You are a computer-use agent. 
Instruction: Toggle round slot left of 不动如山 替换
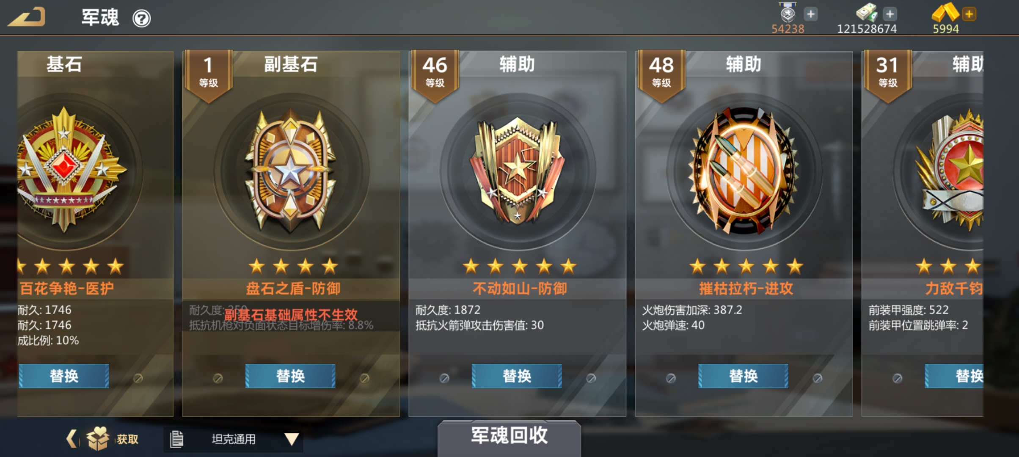[x=444, y=378]
